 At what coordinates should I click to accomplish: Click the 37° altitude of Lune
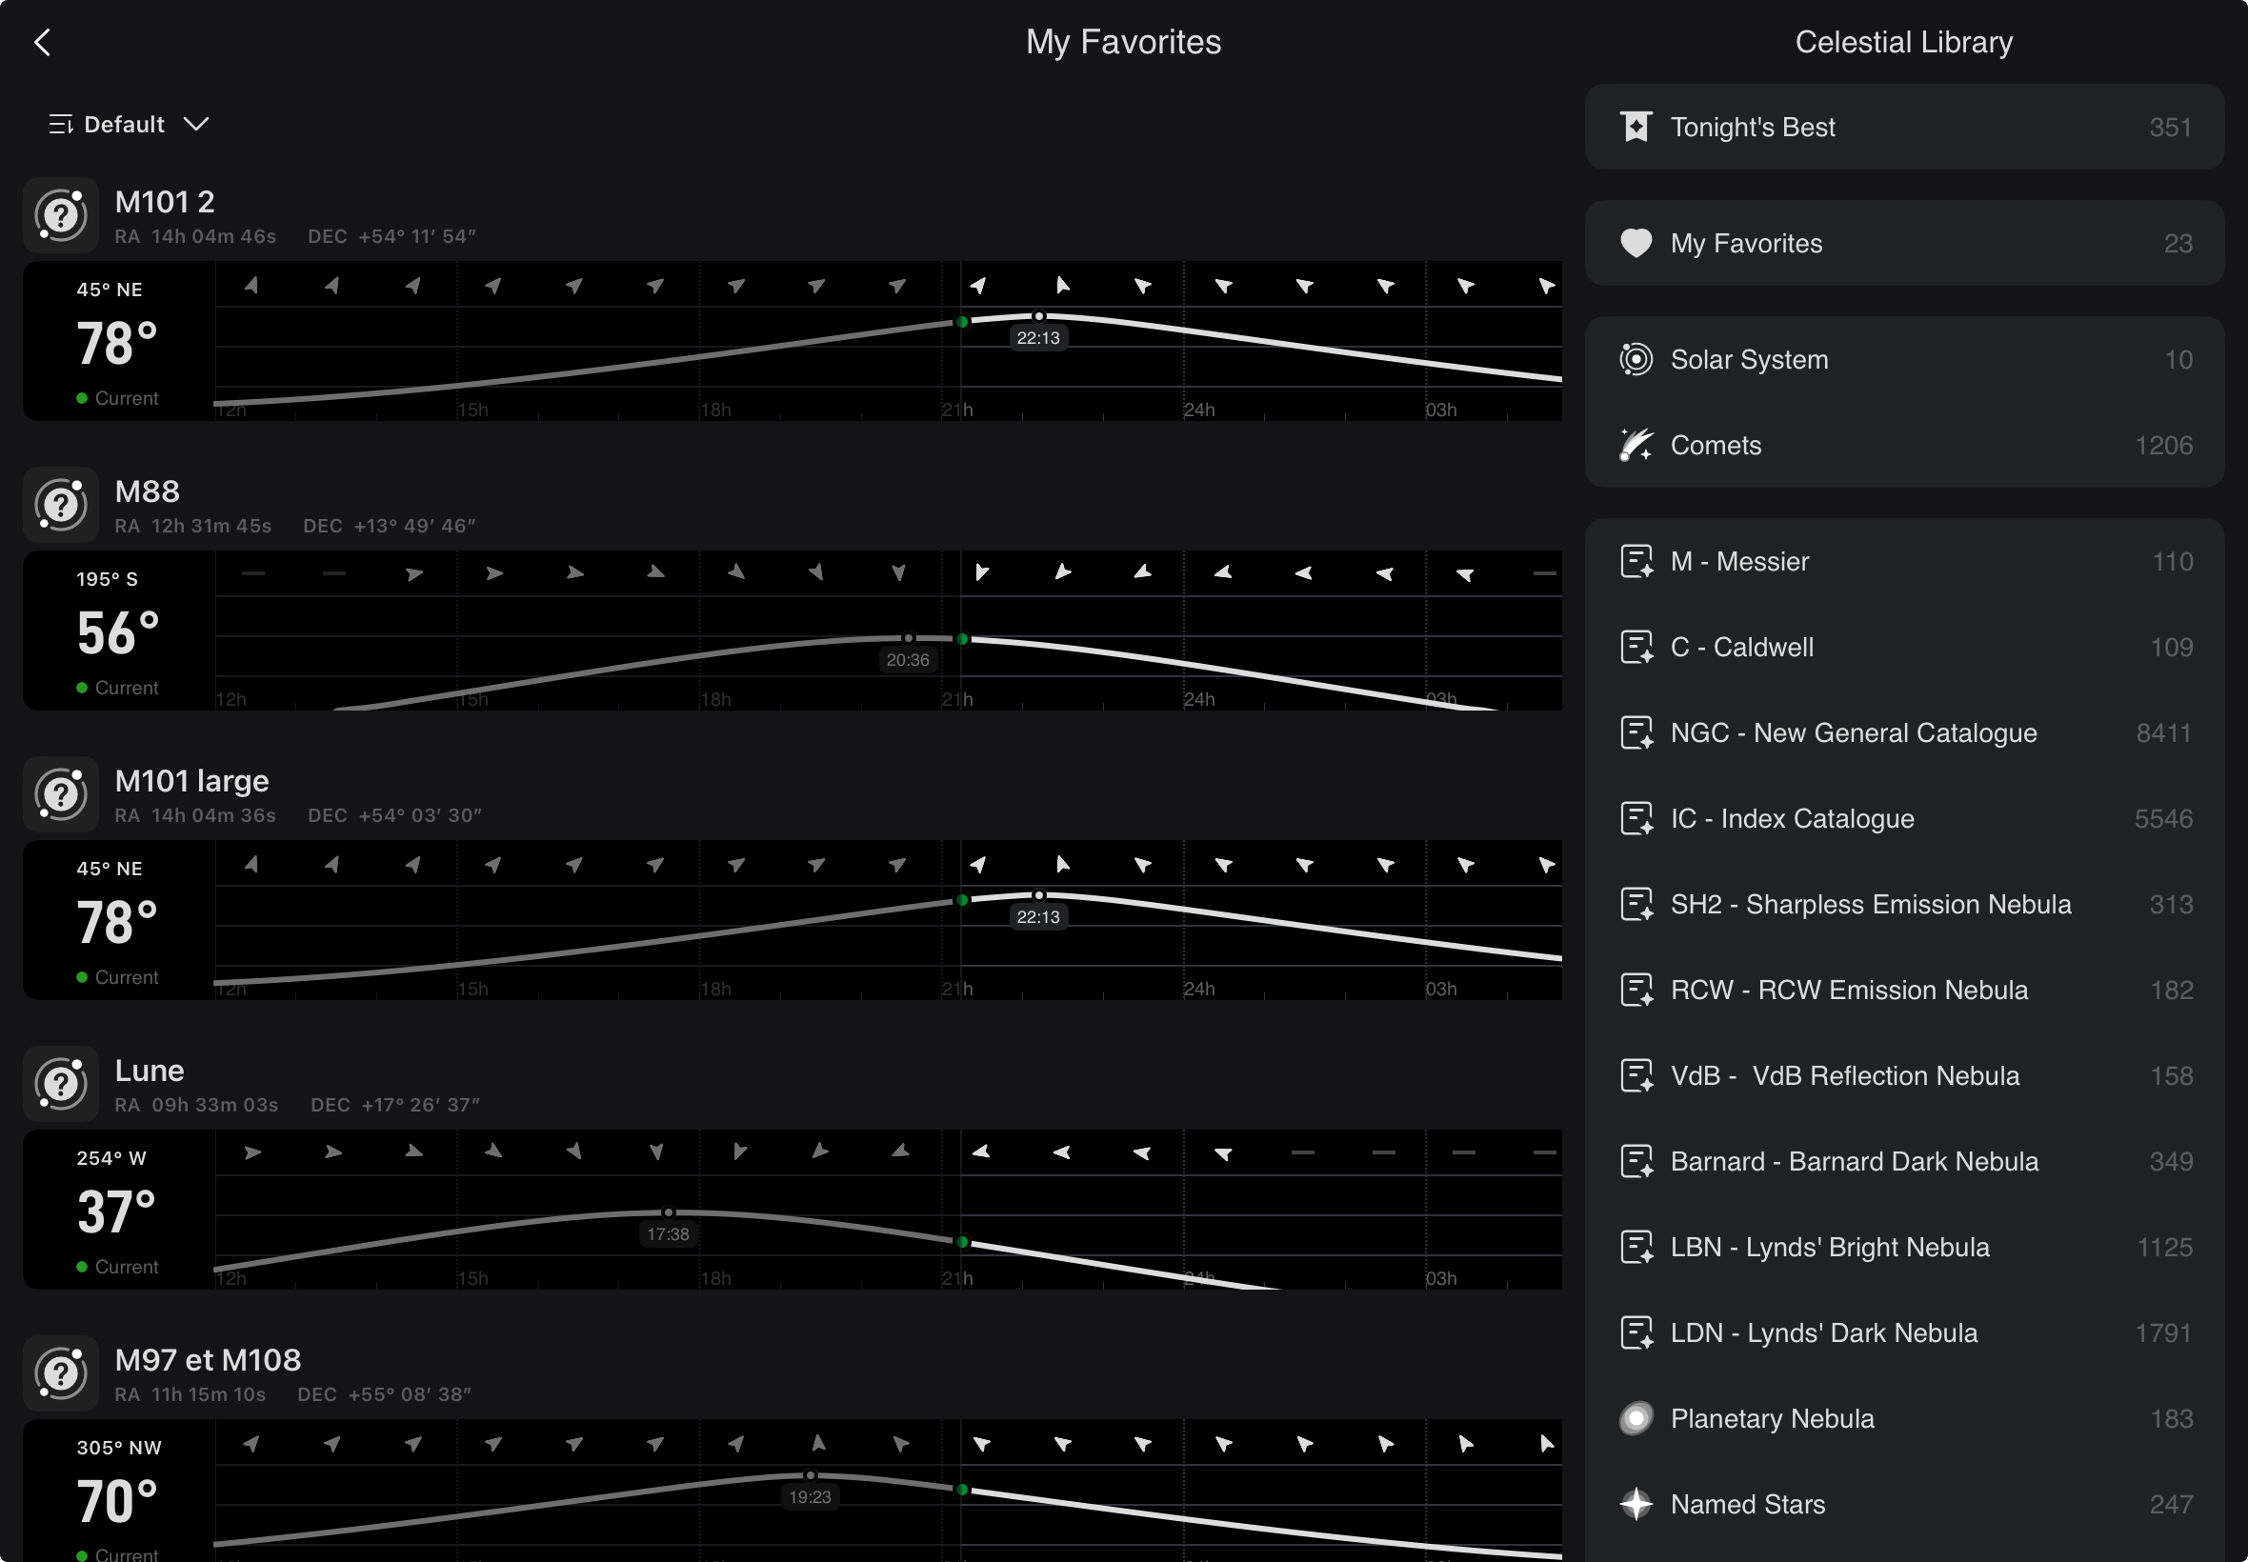tap(117, 1213)
